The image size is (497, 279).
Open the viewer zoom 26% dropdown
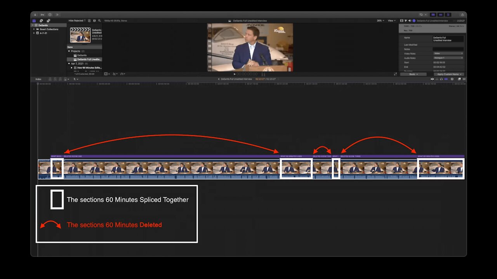click(380, 21)
